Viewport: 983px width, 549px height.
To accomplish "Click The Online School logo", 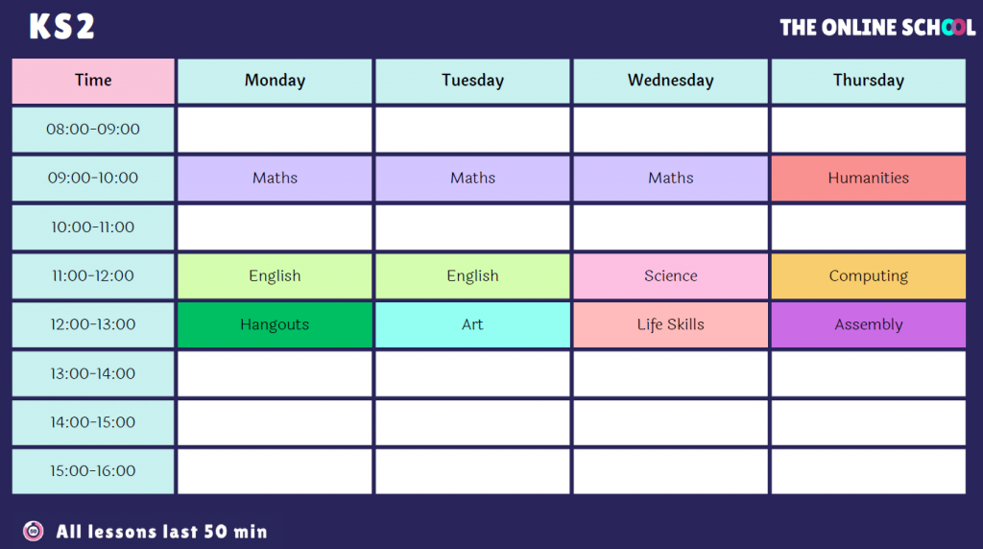I will (x=876, y=27).
